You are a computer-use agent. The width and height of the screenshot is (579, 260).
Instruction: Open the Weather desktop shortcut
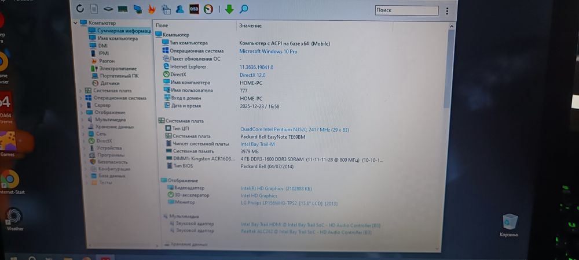pos(15,220)
